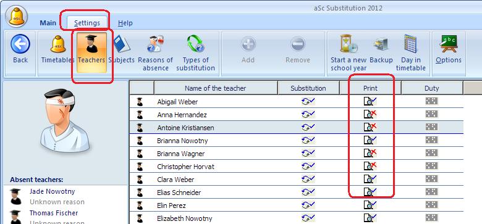Open Reasons of absence
Viewport: 482px width, 224px height.
[x=156, y=52]
